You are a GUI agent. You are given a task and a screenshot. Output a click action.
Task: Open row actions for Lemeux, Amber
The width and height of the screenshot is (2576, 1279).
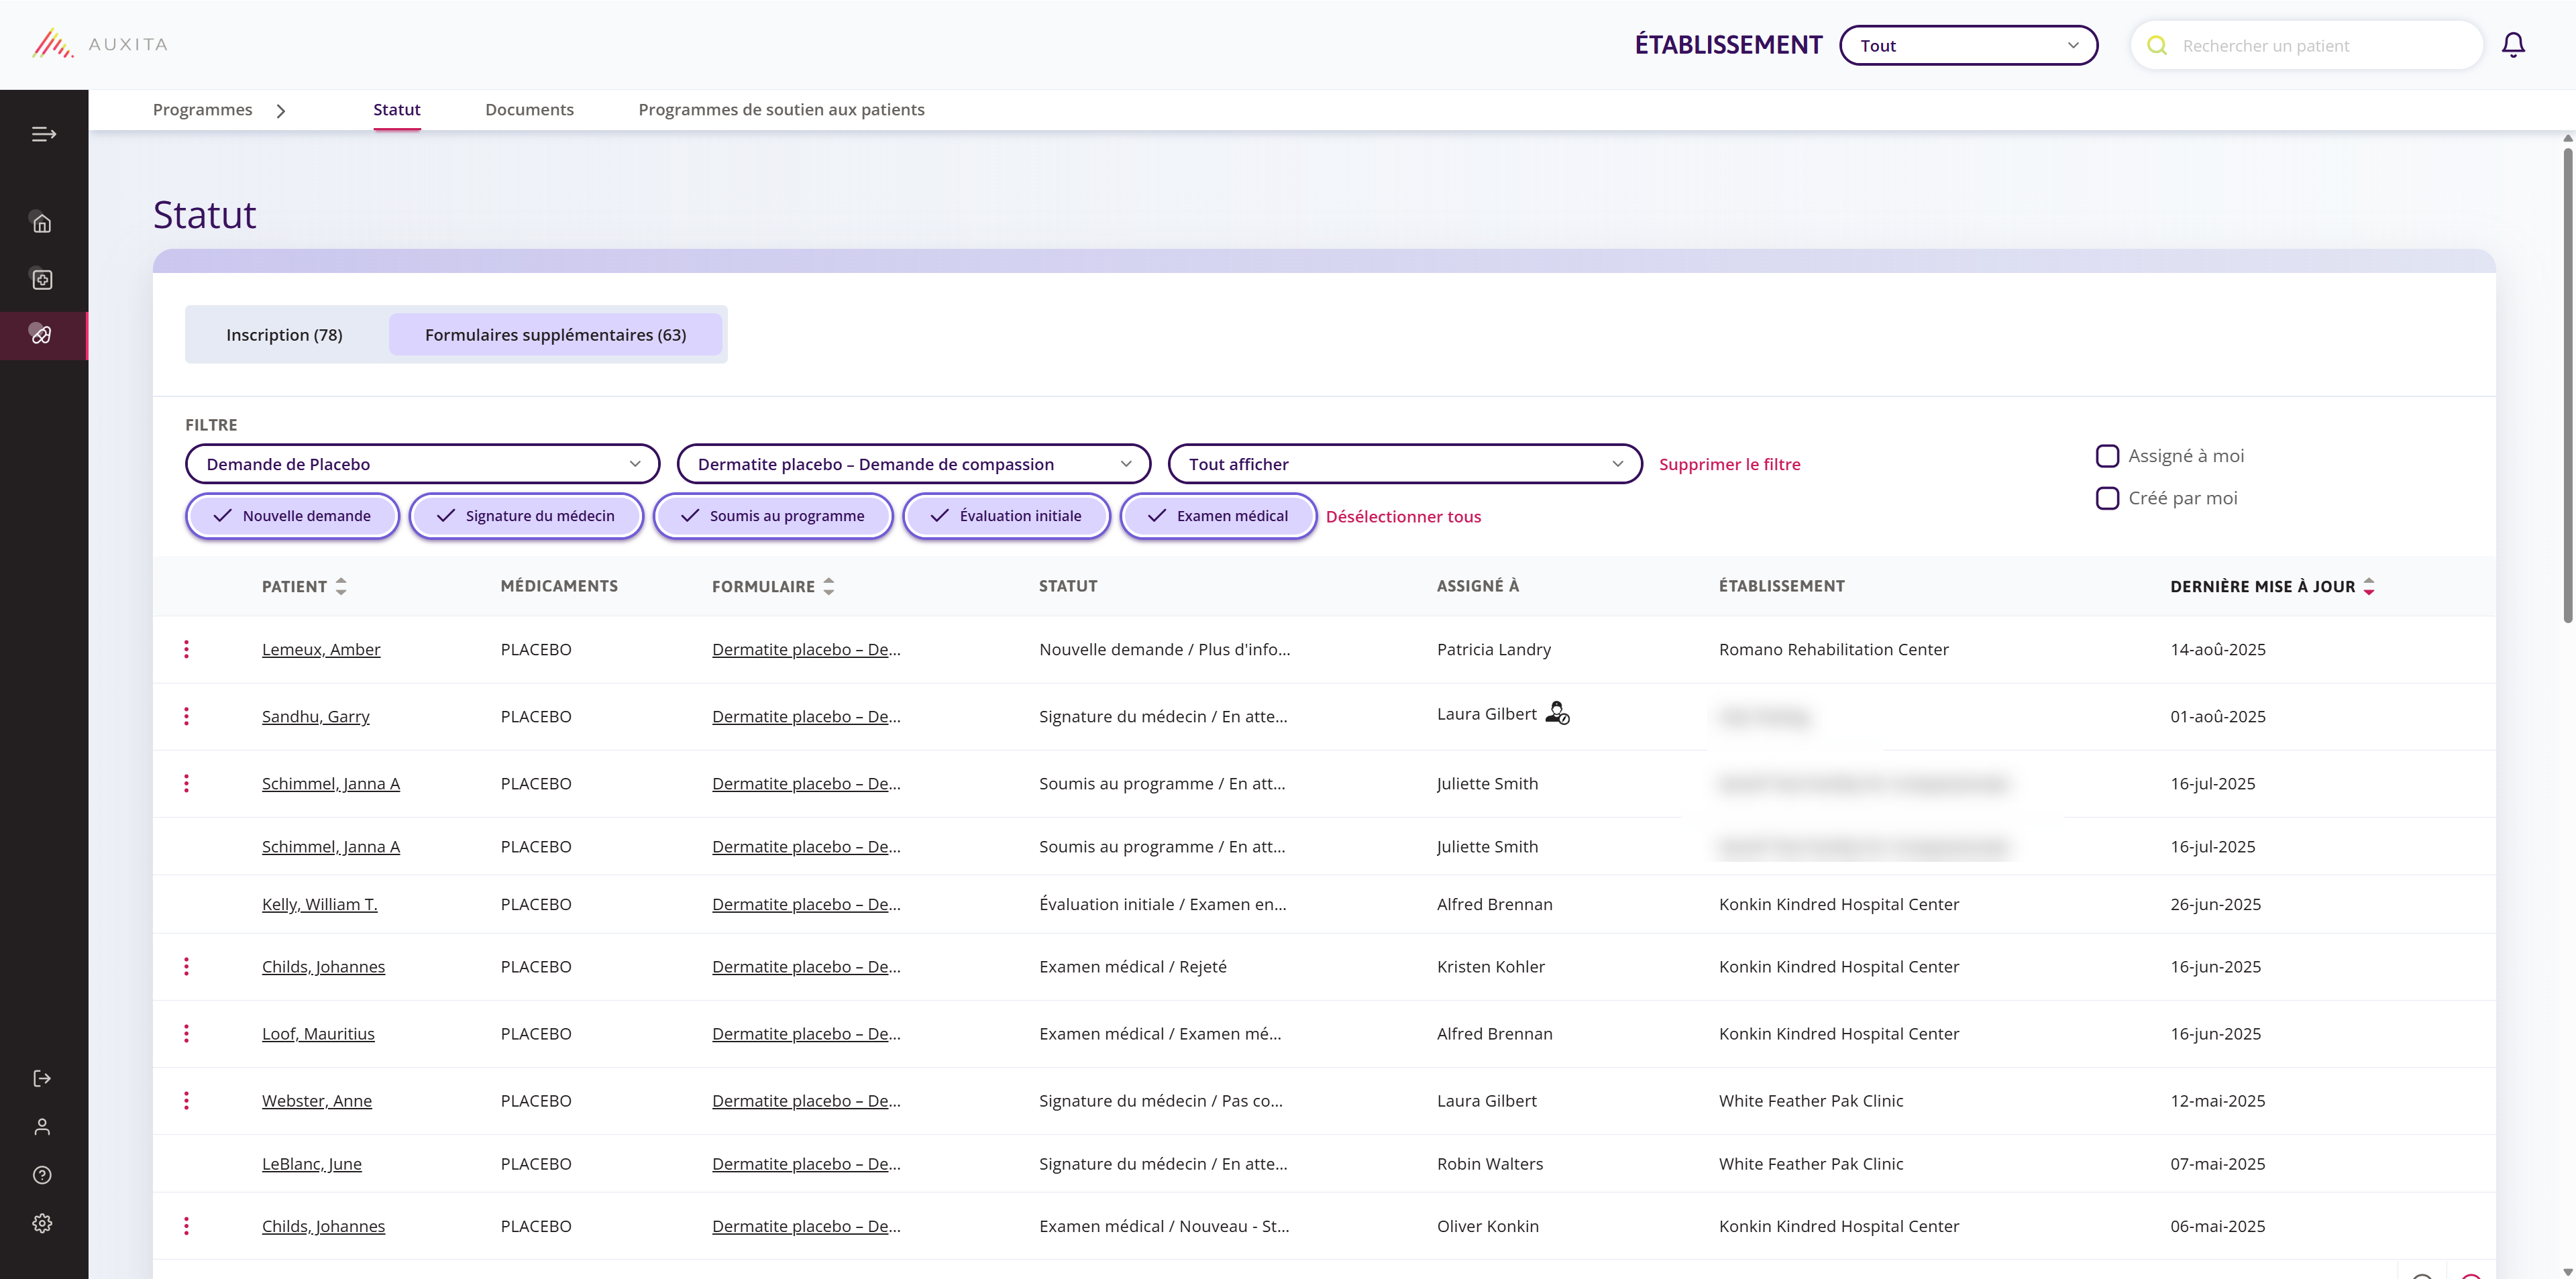[x=186, y=649]
